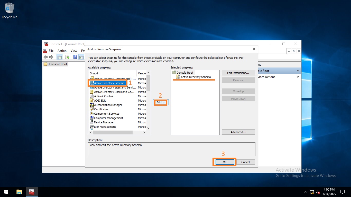Click the Vendor column header
Viewport: 351px width, 197px height.
[142, 73]
